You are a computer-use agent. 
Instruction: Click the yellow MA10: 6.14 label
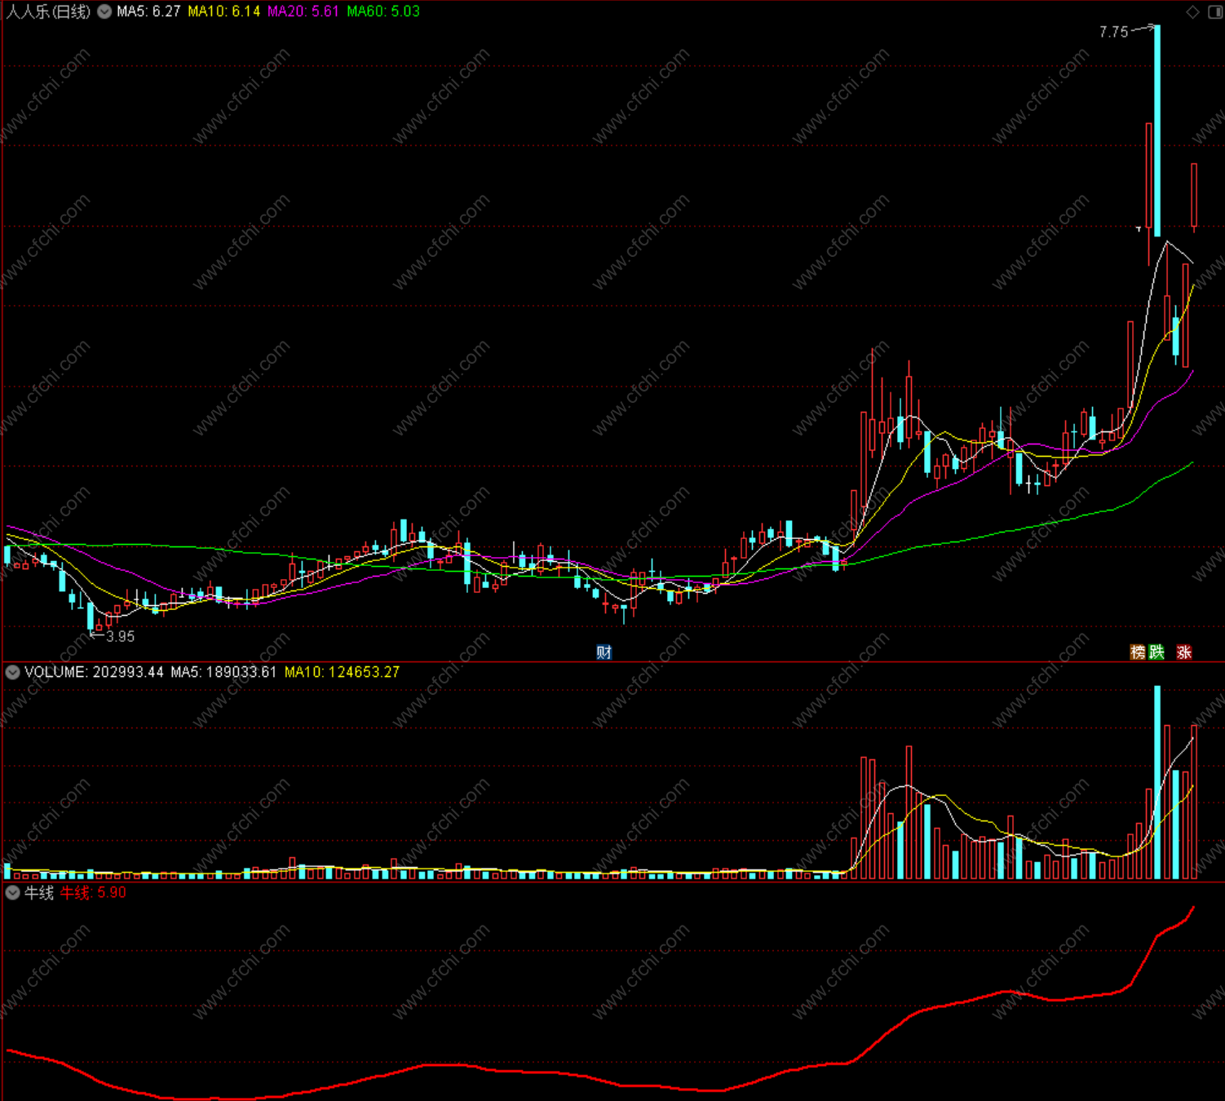224,11
